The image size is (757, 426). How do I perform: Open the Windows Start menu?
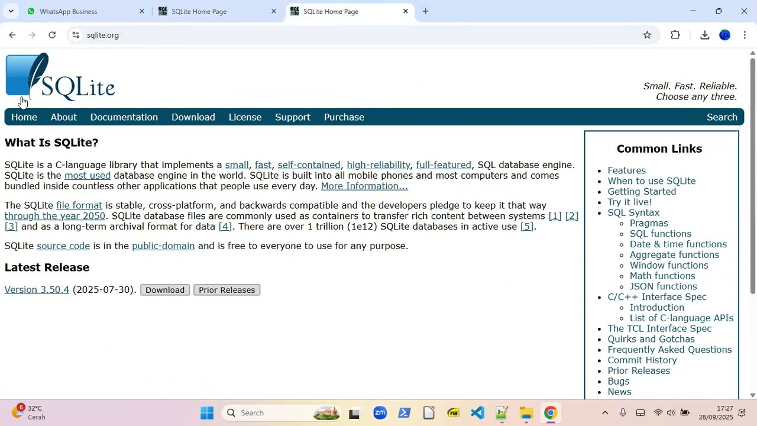pos(207,413)
